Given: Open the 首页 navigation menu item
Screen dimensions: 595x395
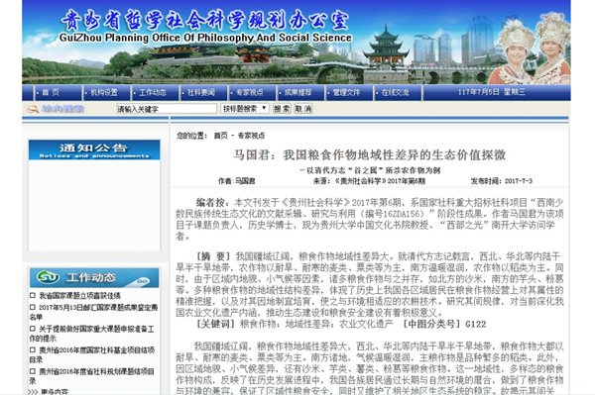Looking at the screenshot, I should (x=51, y=92).
